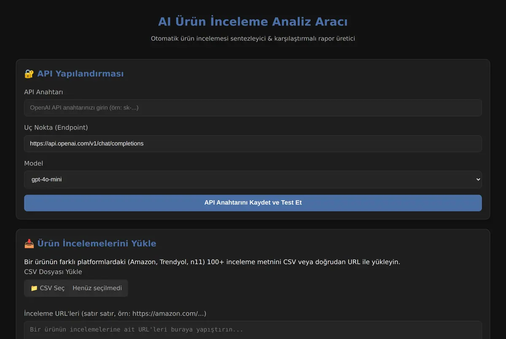Click the İnceleme URL'leri label text
Screen dimensions: 506x339
coord(115,313)
